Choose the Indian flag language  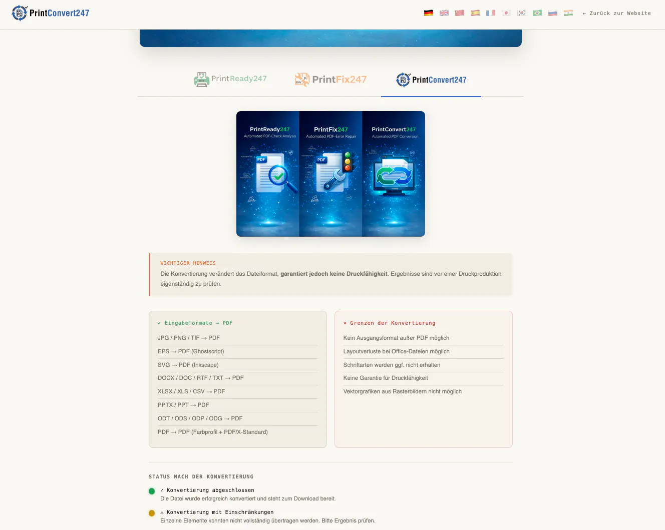click(568, 13)
